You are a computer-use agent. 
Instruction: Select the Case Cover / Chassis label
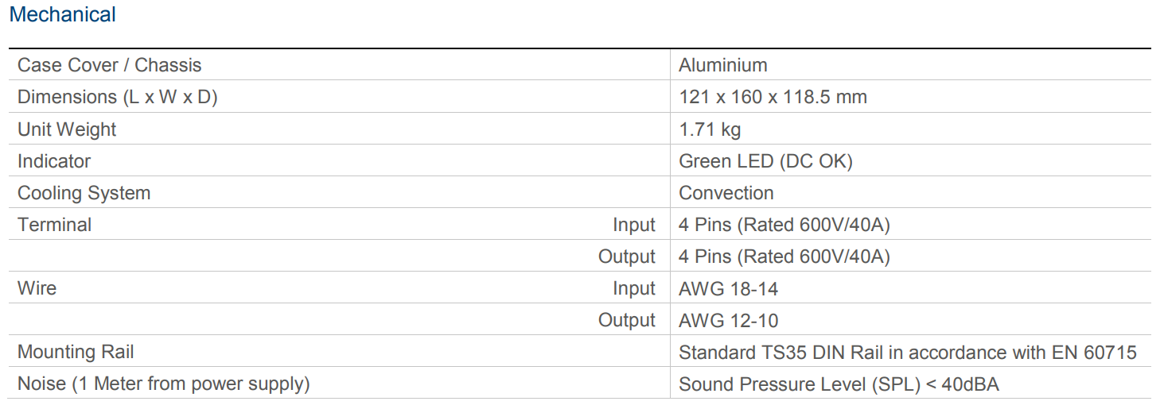(109, 65)
